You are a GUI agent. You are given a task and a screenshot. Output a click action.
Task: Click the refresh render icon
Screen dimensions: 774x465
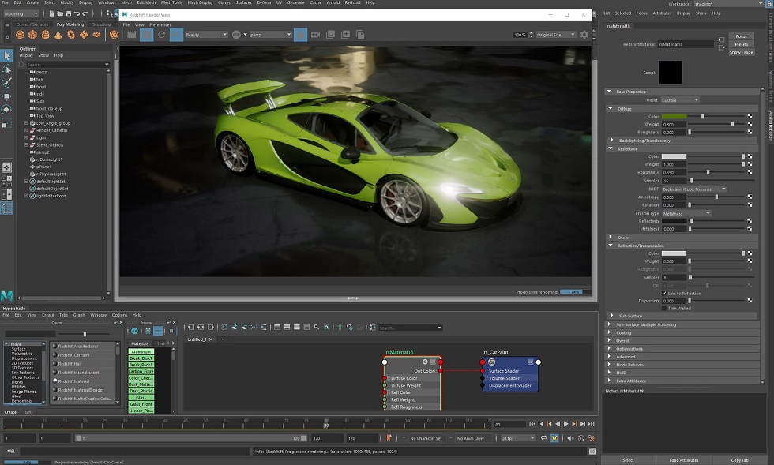pyautogui.click(x=163, y=35)
